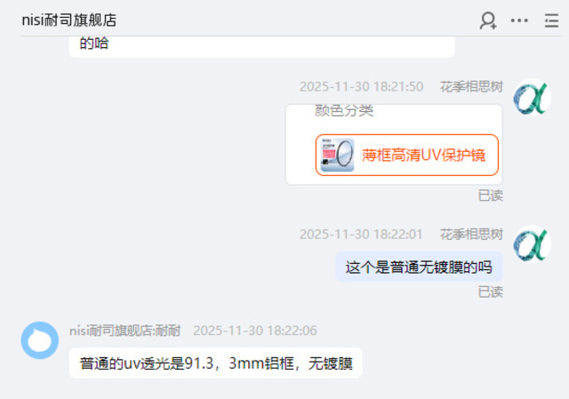Click the 花季相思树 username above the question message
The width and height of the screenshot is (569, 399).
pos(471,235)
